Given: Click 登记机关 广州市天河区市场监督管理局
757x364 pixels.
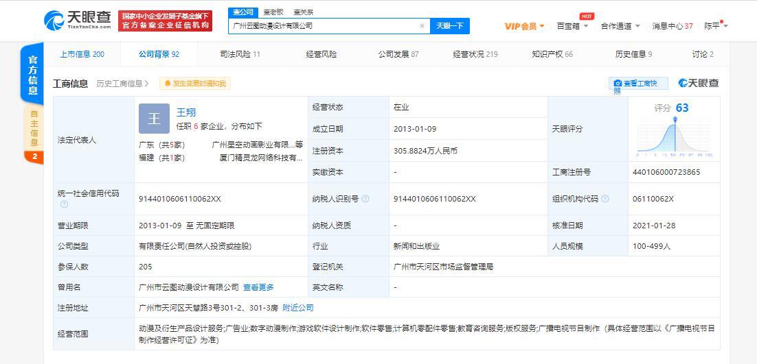Looking at the screenshot, I should (x=443, y=267).
